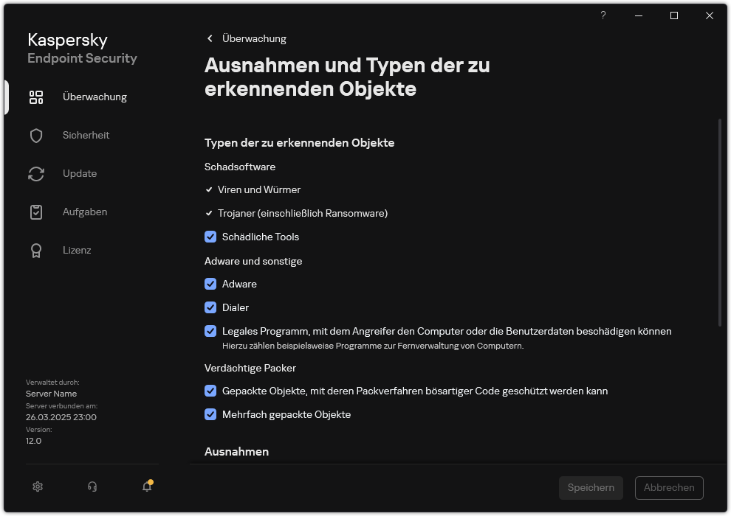Go back using the Überwachung breadcrumb arrow
The width and height of the screenshot is (731, 516).
210,38
